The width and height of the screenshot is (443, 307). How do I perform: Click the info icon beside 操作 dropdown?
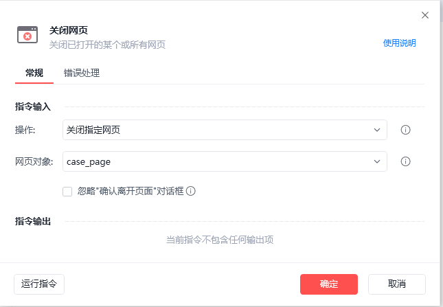coord(405,130)
